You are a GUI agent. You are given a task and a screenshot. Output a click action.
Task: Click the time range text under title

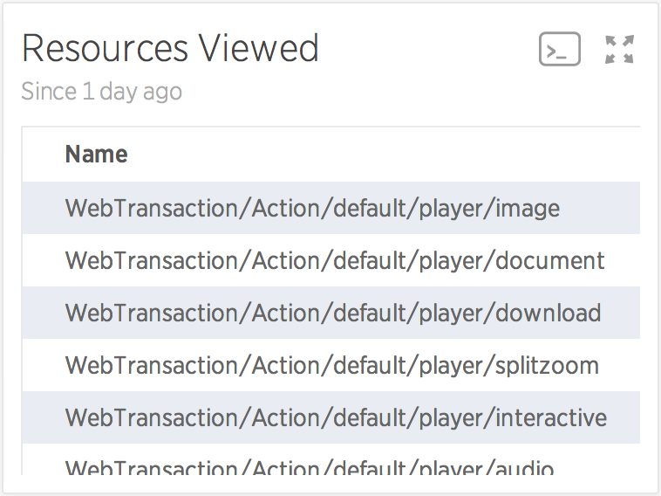pos(102,92)
